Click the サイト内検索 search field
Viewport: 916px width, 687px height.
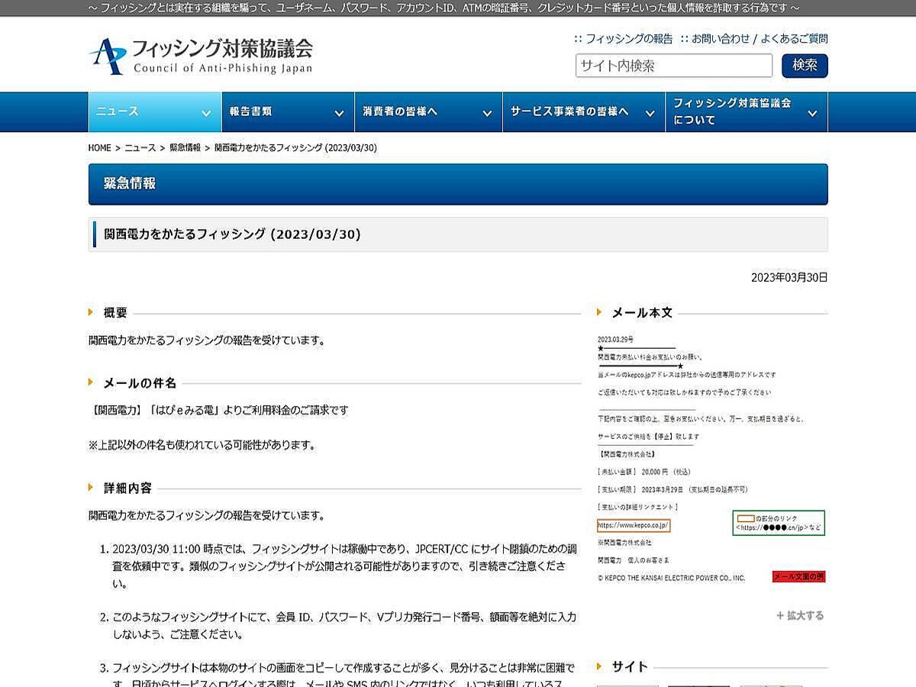pos(673,66)
